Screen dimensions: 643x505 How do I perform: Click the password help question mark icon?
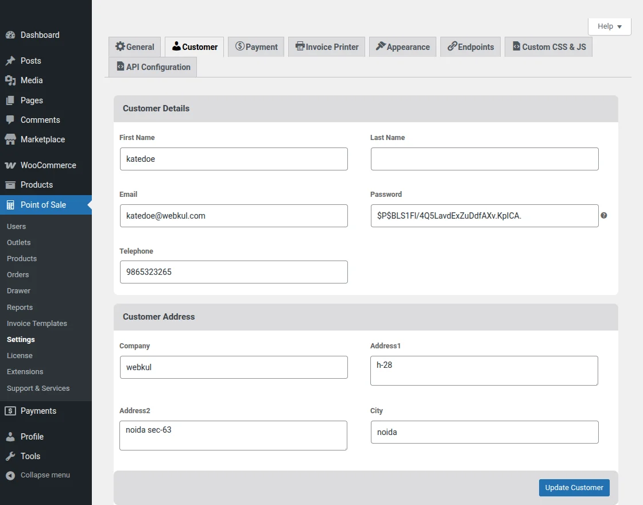(x=604, y=216)
